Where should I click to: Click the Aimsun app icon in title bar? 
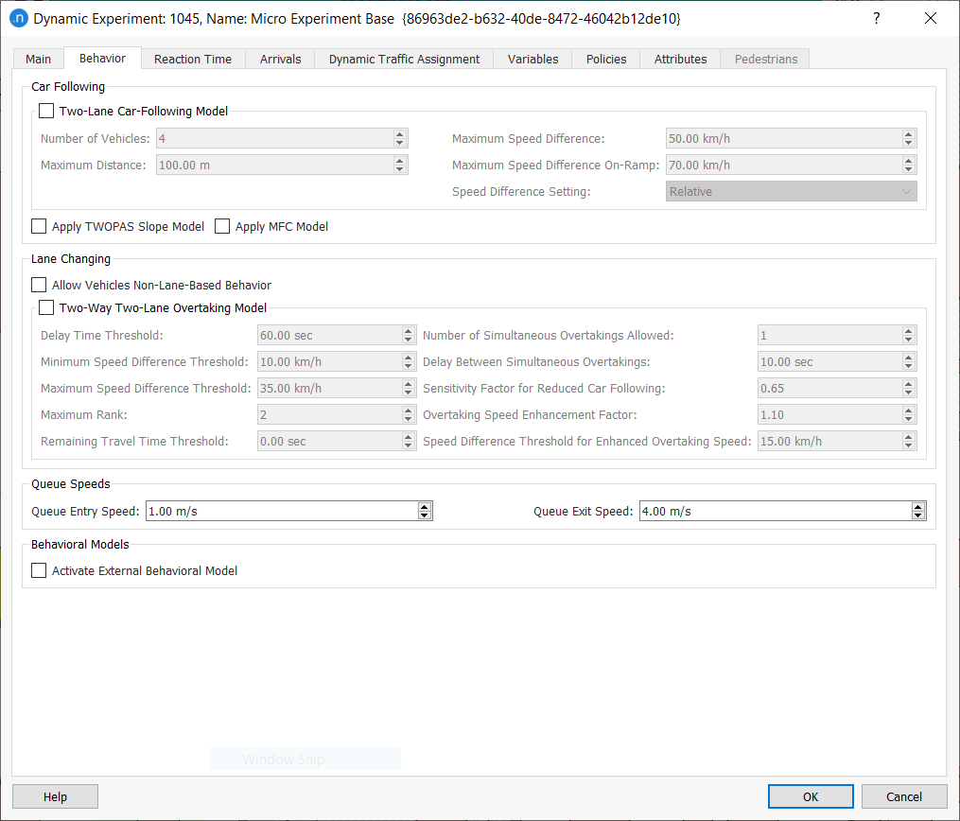click(x=18, y=19)
